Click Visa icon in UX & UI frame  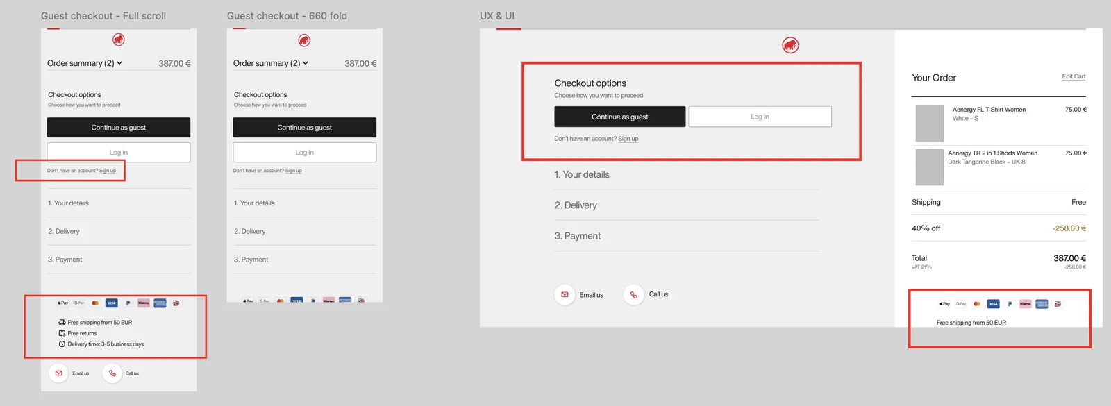coord(993,304)
